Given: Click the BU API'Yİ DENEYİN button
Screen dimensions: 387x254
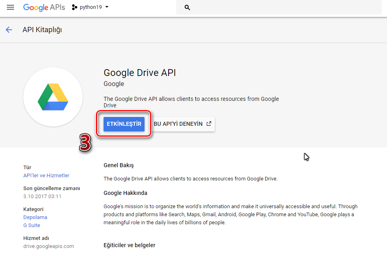Looking at the screenshot, I should pos(183,124).
